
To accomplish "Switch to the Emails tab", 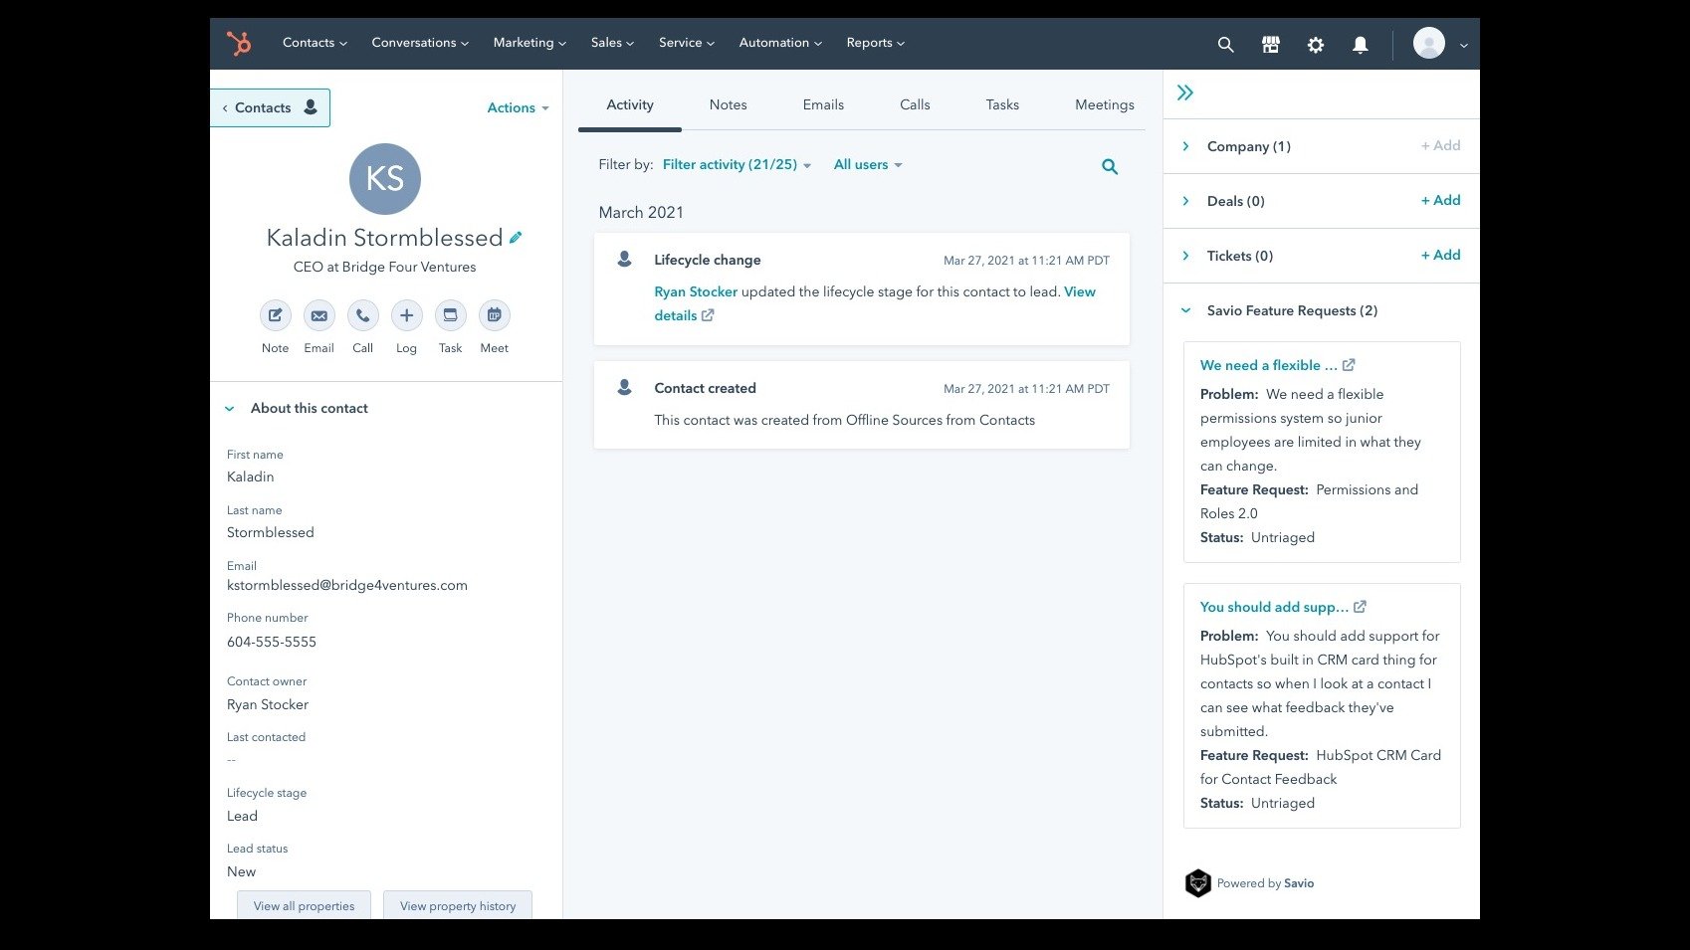I will point(823,104).
